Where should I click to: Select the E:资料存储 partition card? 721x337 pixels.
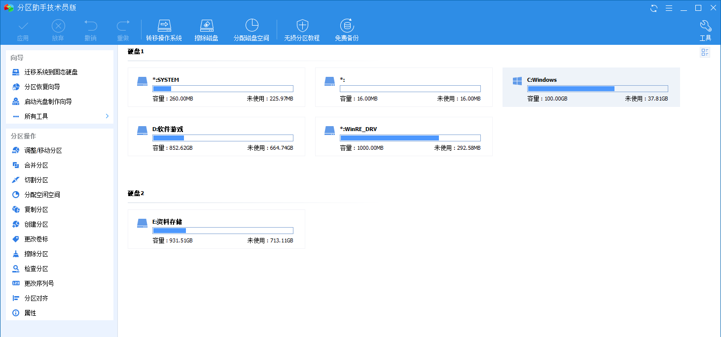216,229
